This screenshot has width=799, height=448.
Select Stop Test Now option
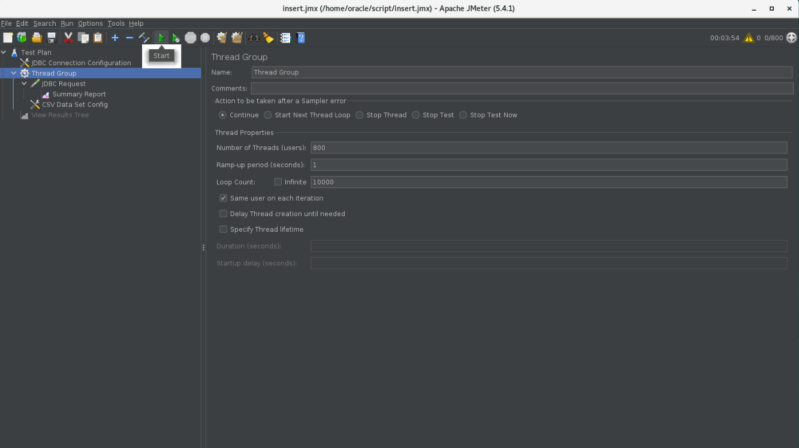(463, 115)
